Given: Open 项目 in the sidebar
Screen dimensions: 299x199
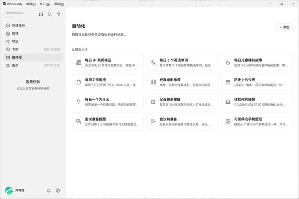Looking at the screenshot, I should 33,41.
